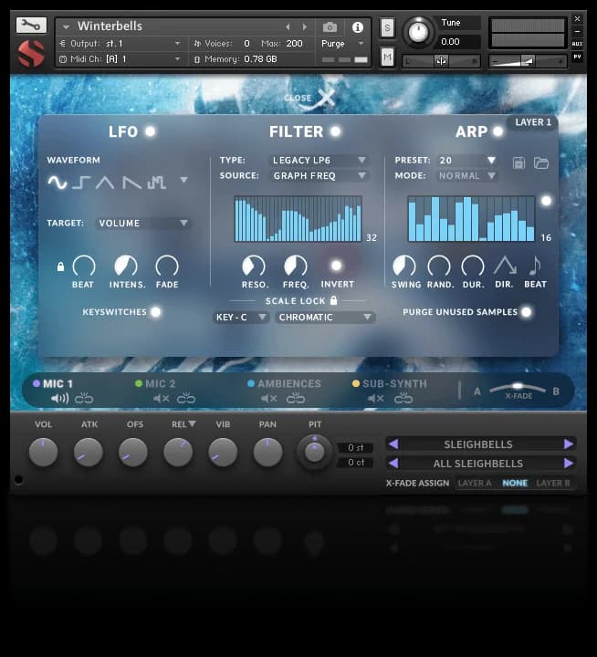Viewport: 597px width, 657px height.
Task: Enable the Keyswitches toggle
Action: [x=155, y=312]
